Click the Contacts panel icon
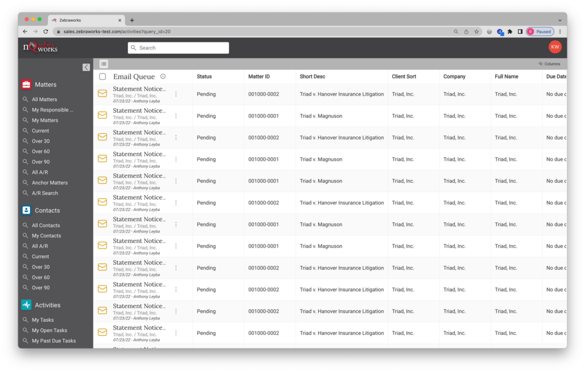 26,210
